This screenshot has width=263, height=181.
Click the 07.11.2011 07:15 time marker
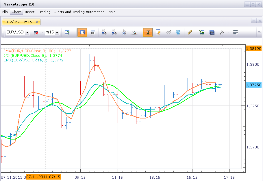(43, 177)
